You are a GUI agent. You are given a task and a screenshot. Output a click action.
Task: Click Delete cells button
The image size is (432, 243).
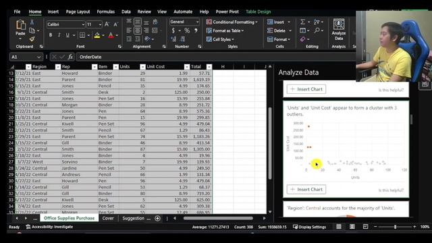pos(276,30)
